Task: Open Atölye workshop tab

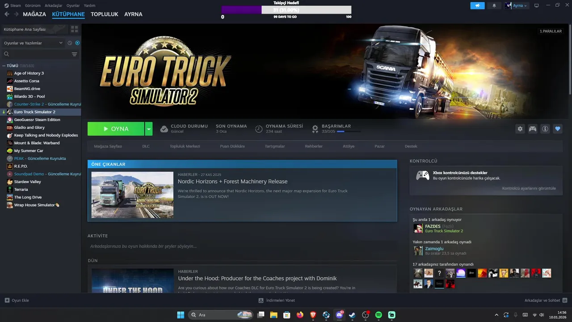Action: coord(349,146)
